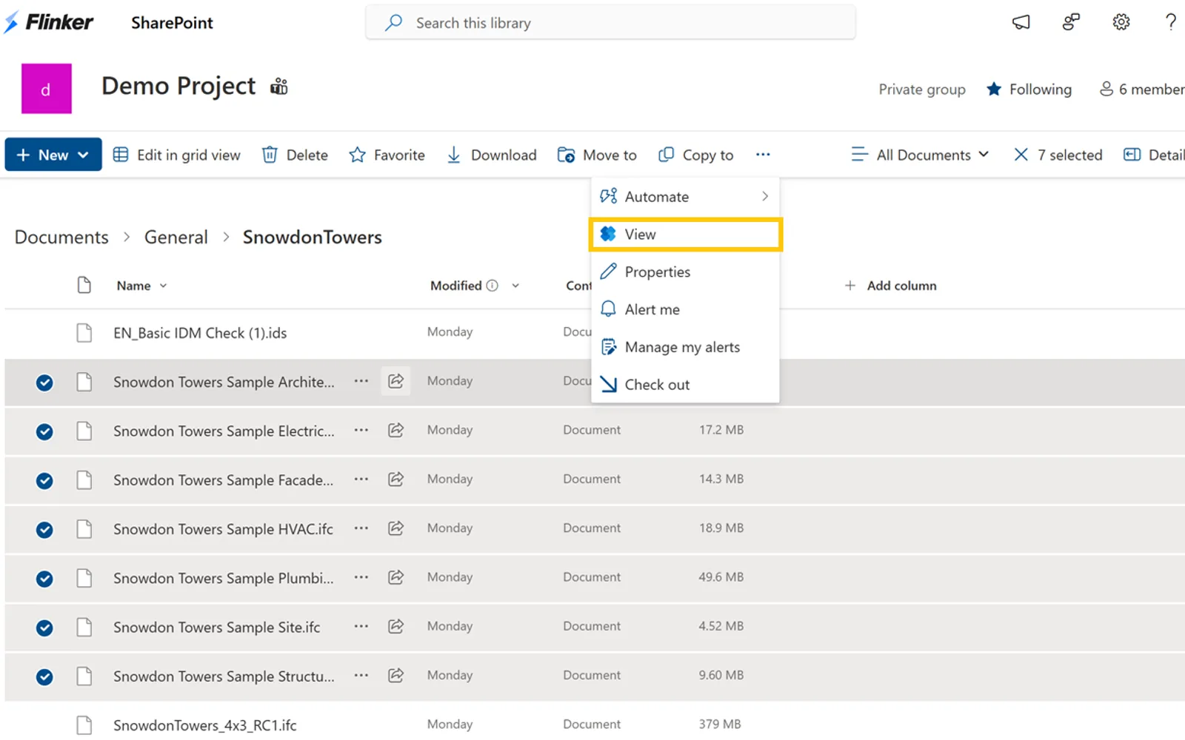Share Snowdon Towers Sample Electric file
This screenshot has height=740, width=1185.
point(395,430)
